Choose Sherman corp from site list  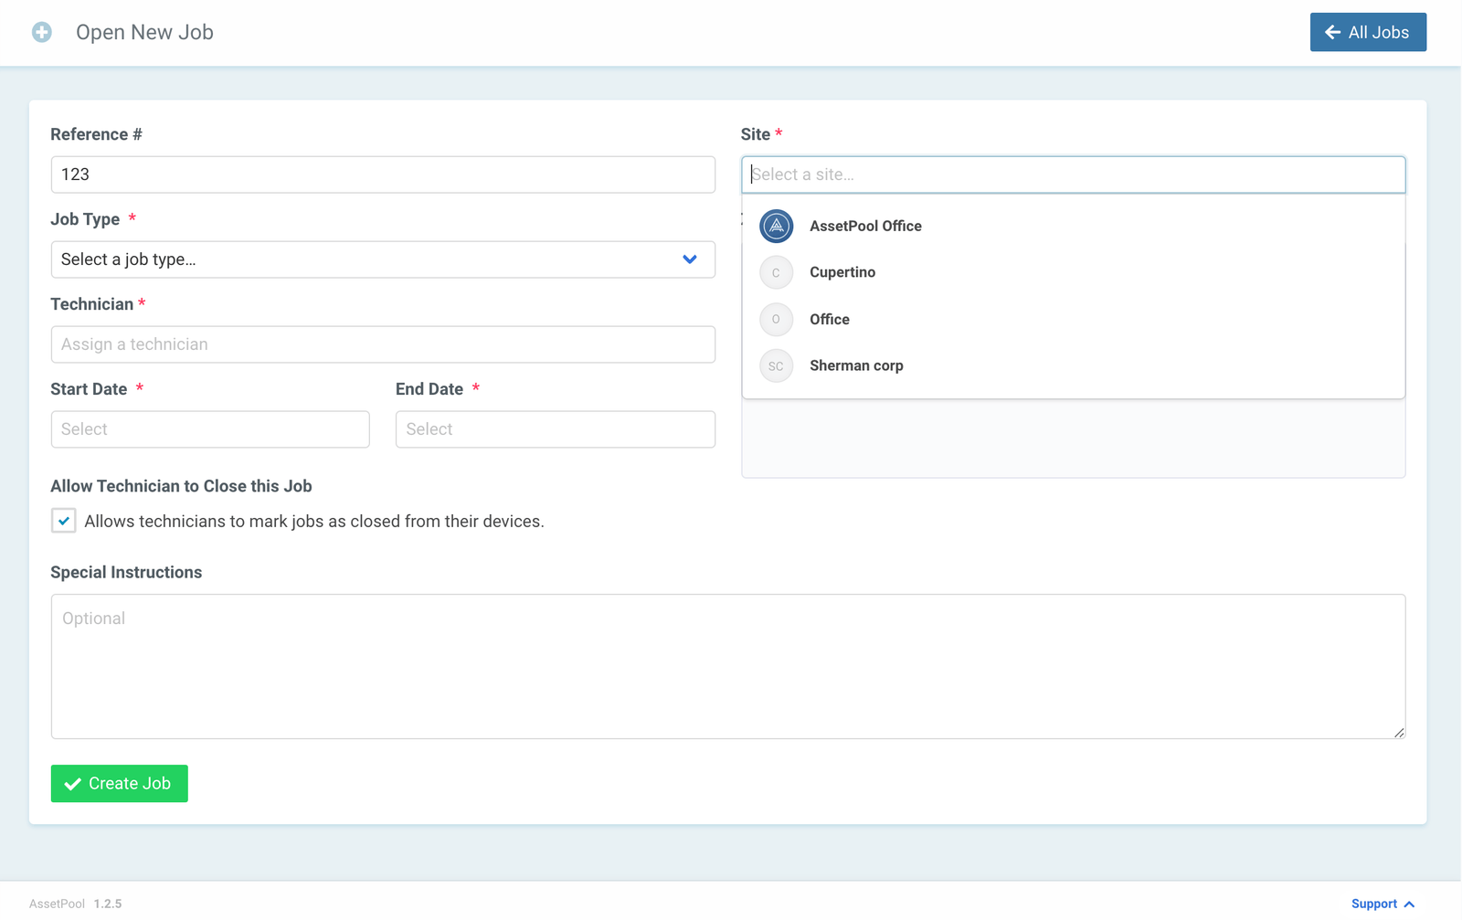click(x=1073, y=365)
